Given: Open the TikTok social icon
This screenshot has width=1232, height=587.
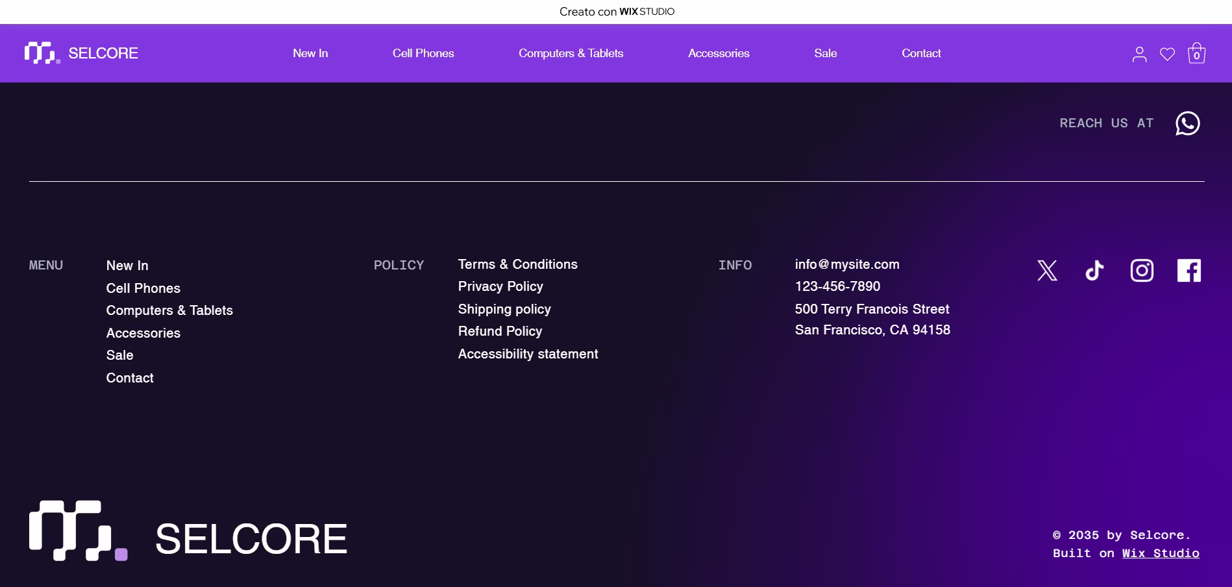Looking at the screenshot, I should click(1094, 270).
